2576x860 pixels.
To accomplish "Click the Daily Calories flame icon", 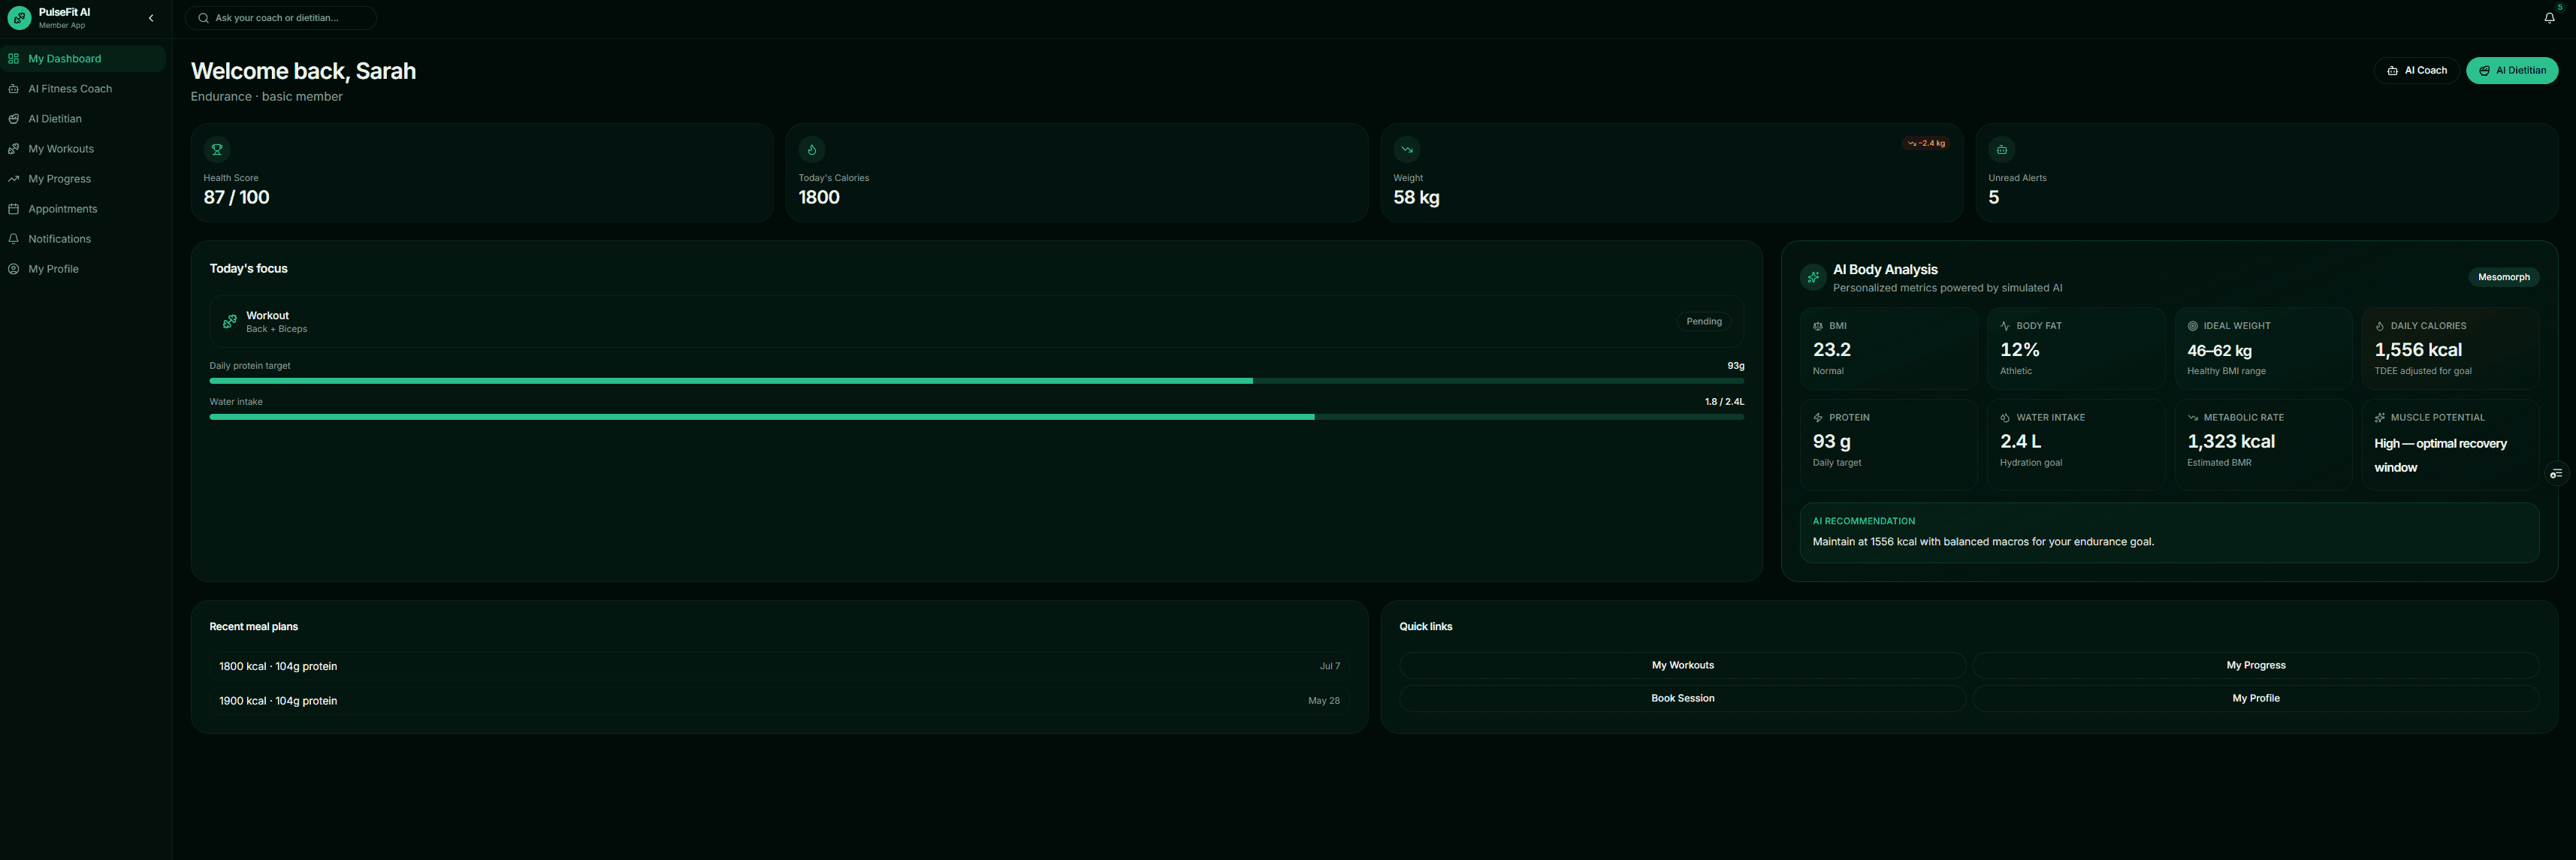I will 2380,326.
